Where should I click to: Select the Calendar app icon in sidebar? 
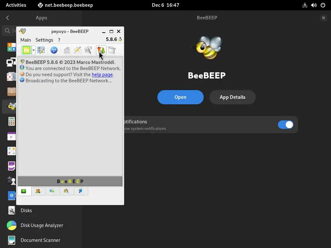tap(11, 136)
